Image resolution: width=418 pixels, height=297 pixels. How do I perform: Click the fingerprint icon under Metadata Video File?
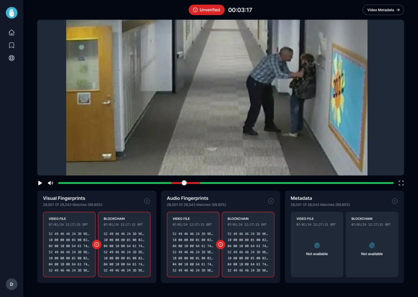tap(317, 246)
